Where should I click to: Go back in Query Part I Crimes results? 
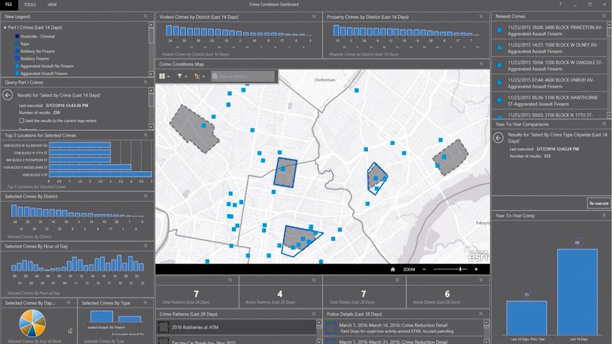[x=7, y=95]
